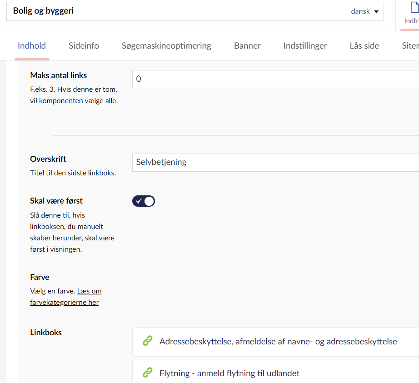
Task: Toggle the Skal være først switch
Action: (x=144, y=201)
